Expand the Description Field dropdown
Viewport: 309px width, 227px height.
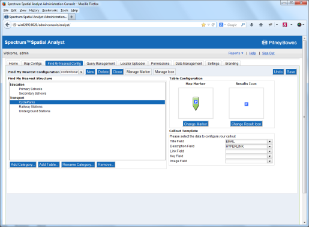click(x=269, y=147)
